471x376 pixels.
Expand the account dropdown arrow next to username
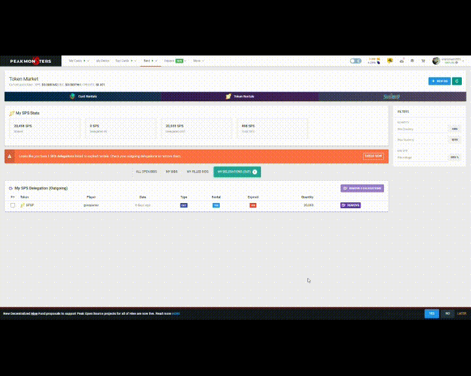coord(463,61)
